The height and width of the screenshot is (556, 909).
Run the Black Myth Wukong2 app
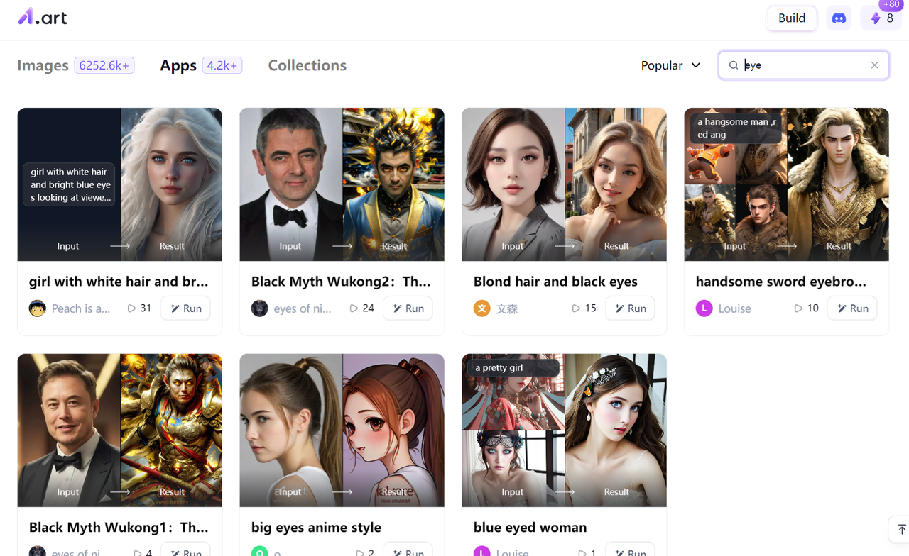click(x=408, y=308)
